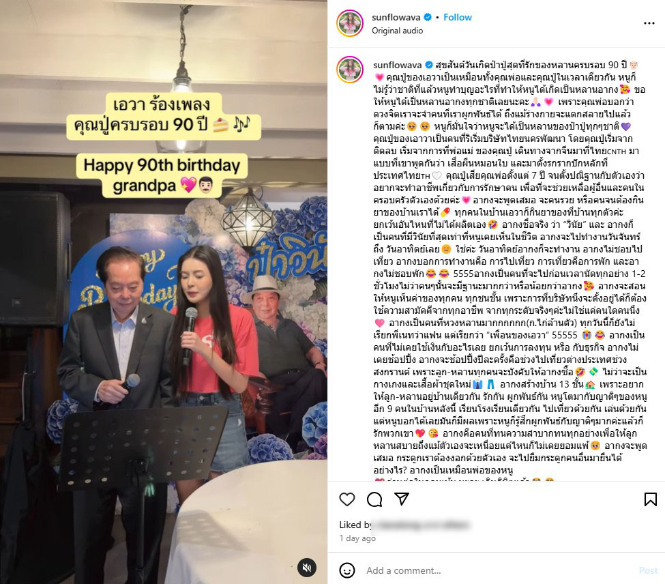This screenshot has height=584, width=665.
Task: Click sunflowava avatar beside caption
Action: tap(350, 69)
